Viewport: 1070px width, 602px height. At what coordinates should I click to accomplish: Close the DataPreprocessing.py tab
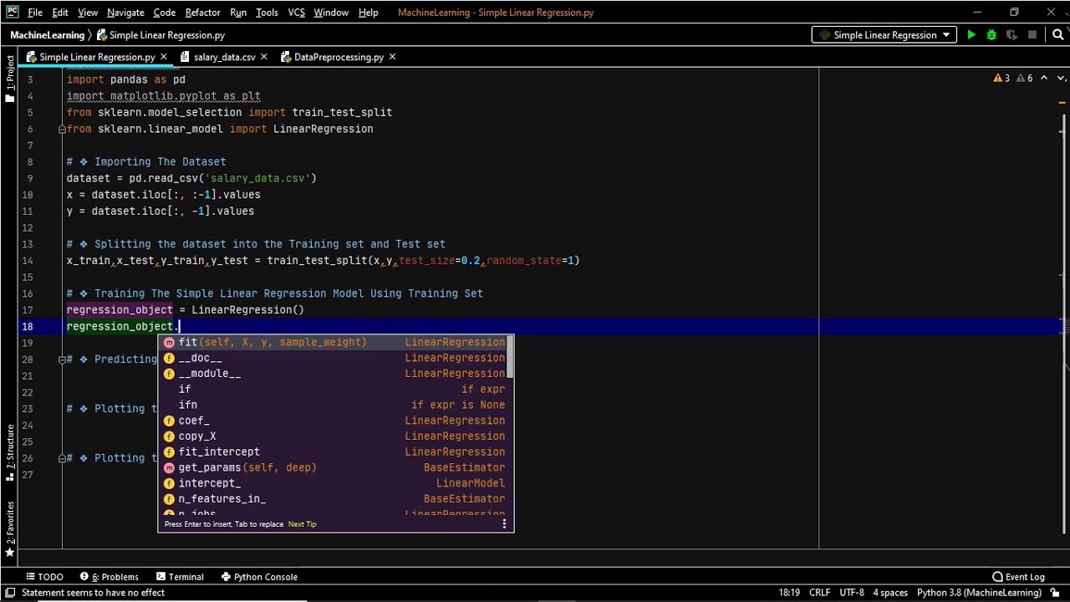coord(392,57)
